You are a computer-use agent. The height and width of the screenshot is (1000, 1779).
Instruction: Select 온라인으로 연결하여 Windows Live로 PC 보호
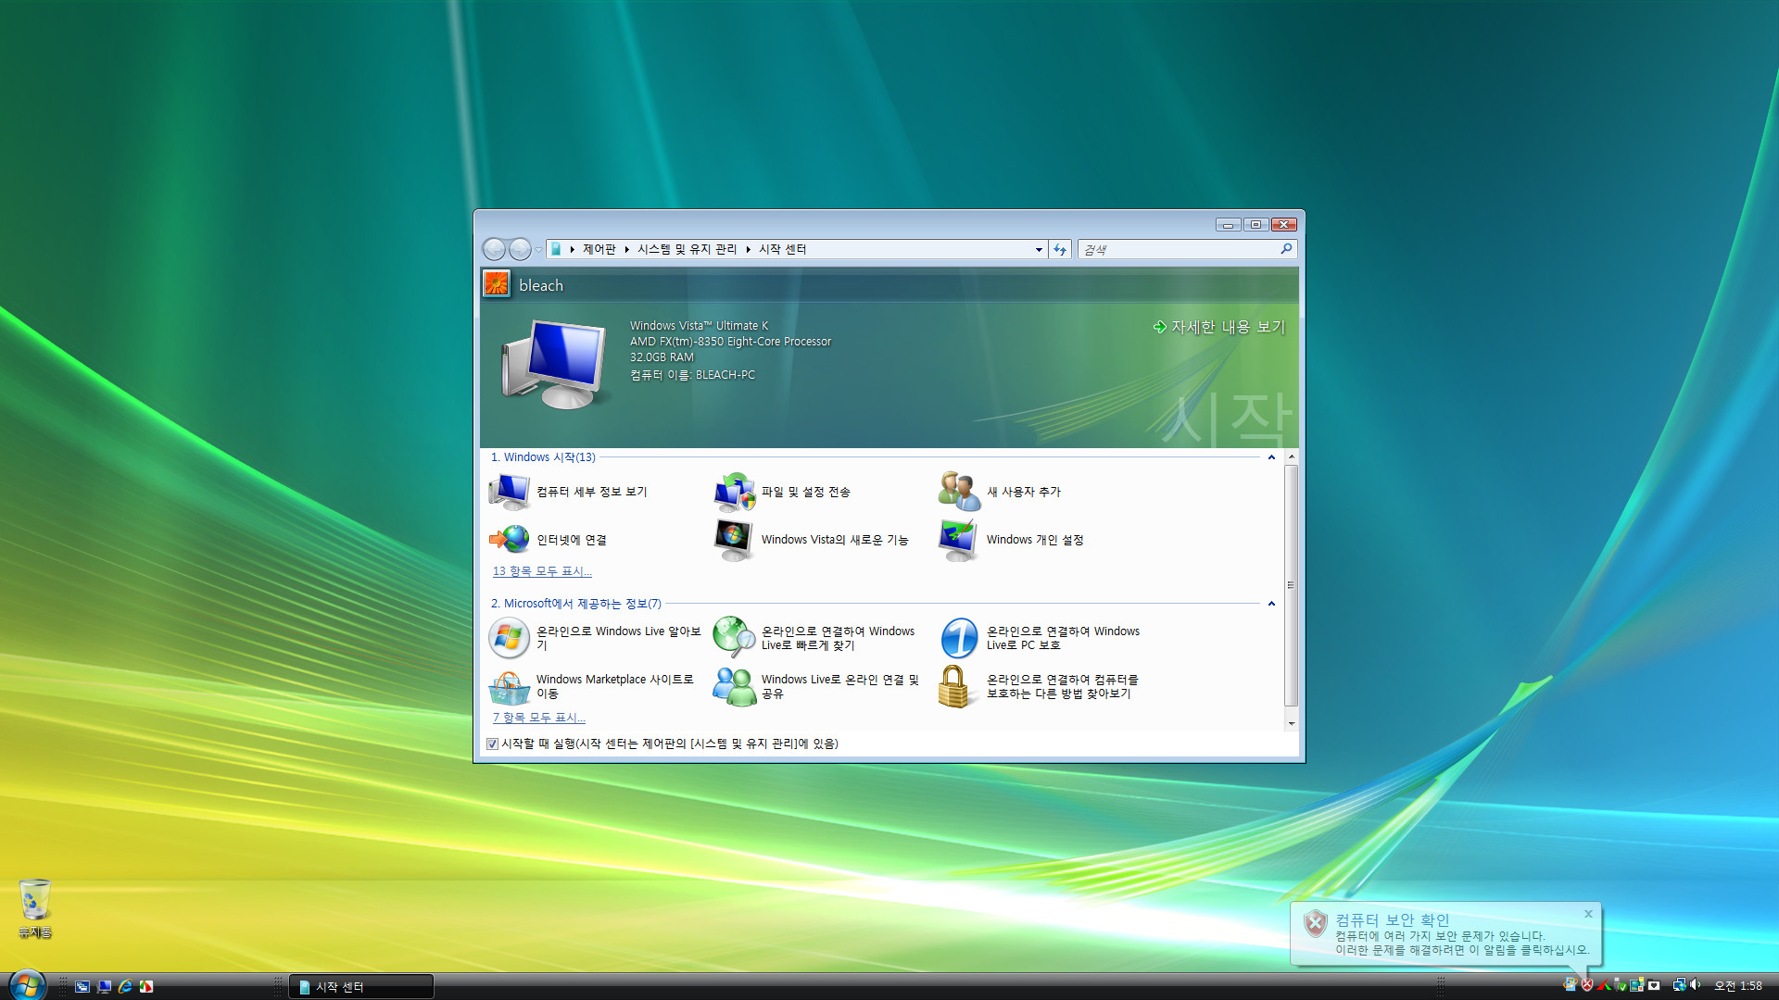point(1041,638)
